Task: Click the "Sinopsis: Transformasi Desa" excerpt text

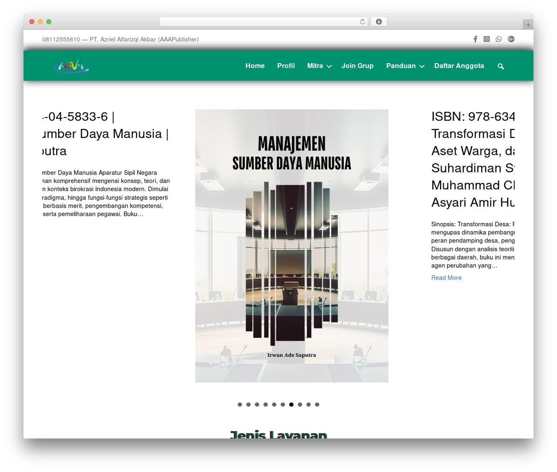Action: [473, 245]
